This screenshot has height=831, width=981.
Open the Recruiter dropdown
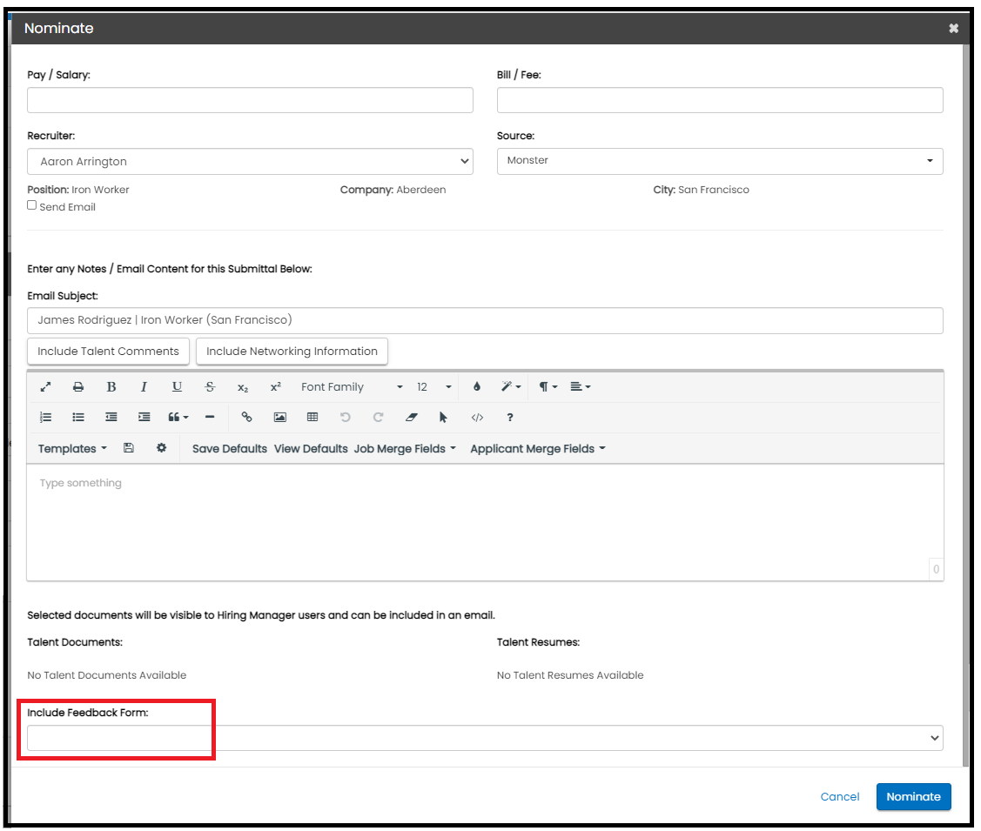[251, 161]
